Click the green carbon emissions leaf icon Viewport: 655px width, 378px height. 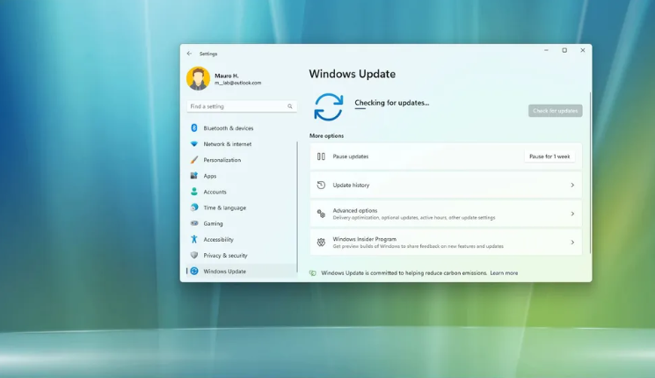(x=312, y=273)
